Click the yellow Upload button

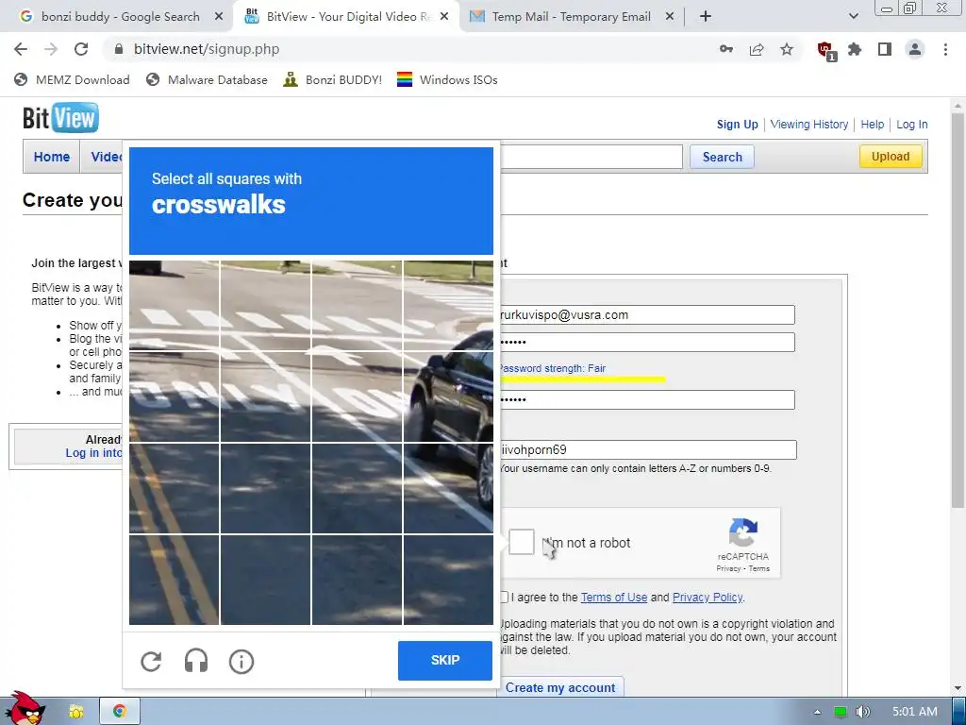tap(891, 156)
